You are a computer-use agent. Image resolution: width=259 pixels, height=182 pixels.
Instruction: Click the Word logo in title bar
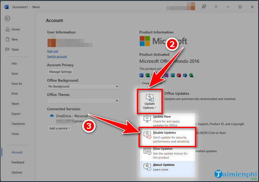(7, 7)
